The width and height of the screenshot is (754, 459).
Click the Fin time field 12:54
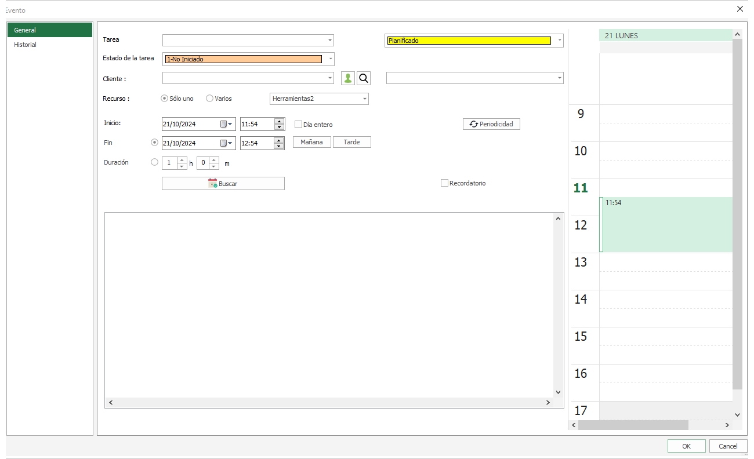[258, 143]
